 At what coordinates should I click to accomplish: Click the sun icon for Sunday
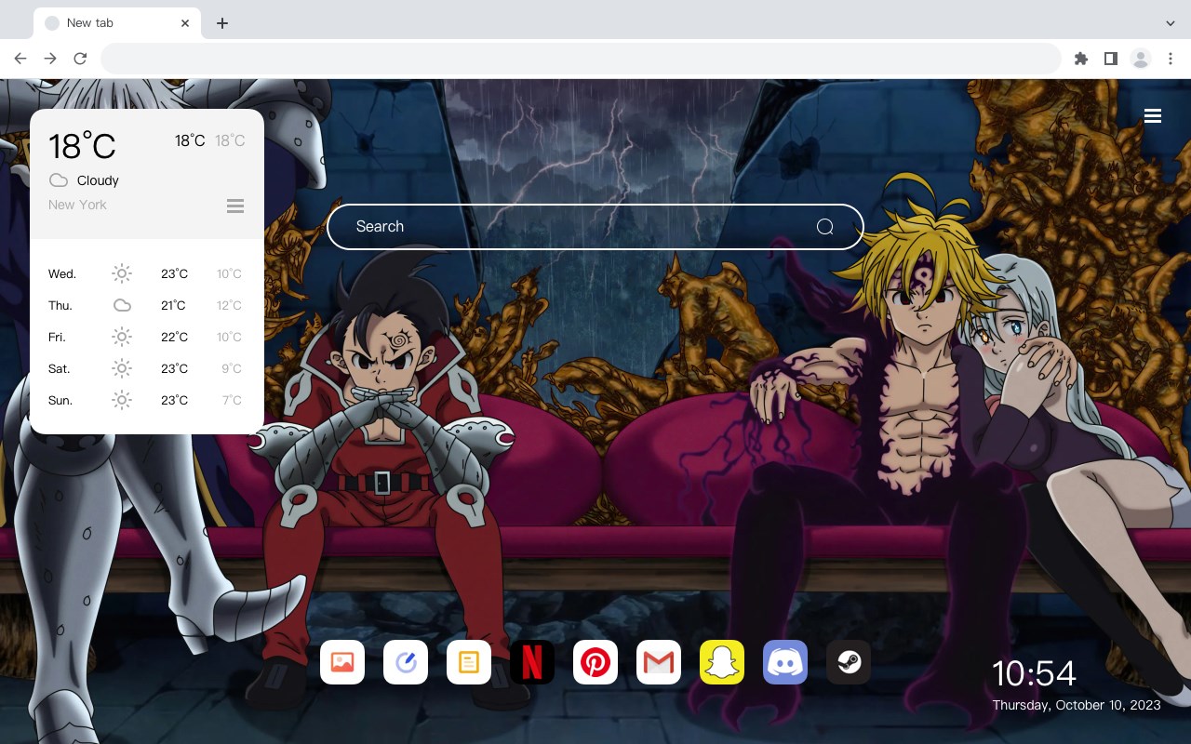pyautogui.click(x=122, y=400)
